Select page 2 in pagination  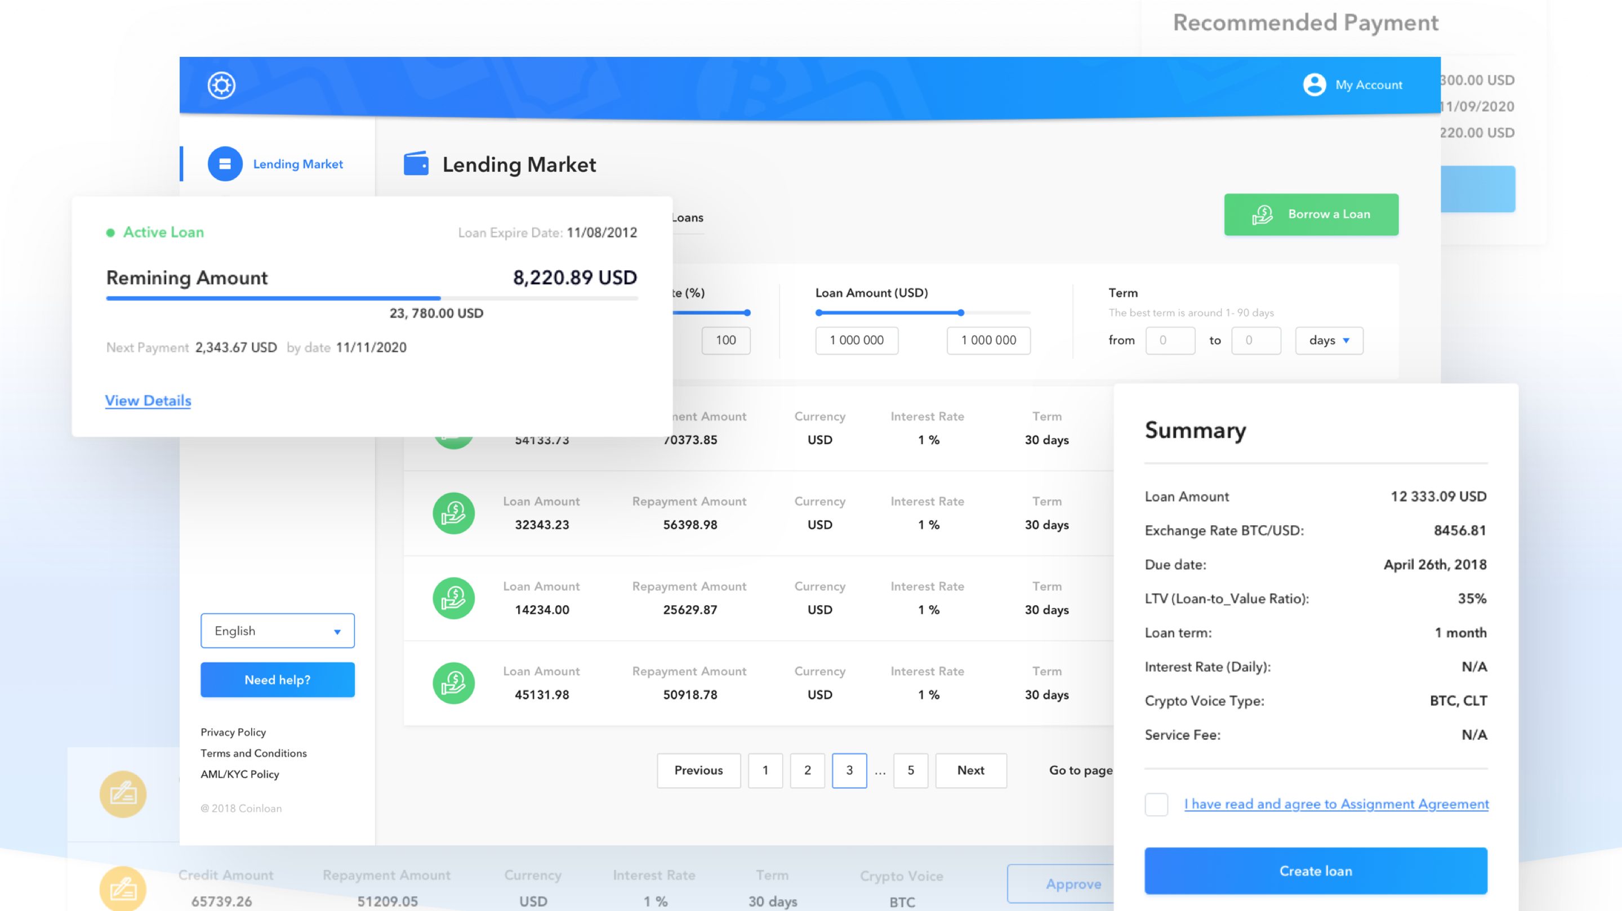pos(807,771)
